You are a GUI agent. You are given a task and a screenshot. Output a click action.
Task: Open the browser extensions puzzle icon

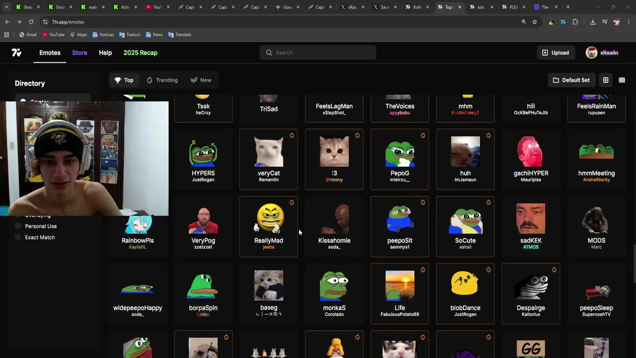tap(575, 22)
